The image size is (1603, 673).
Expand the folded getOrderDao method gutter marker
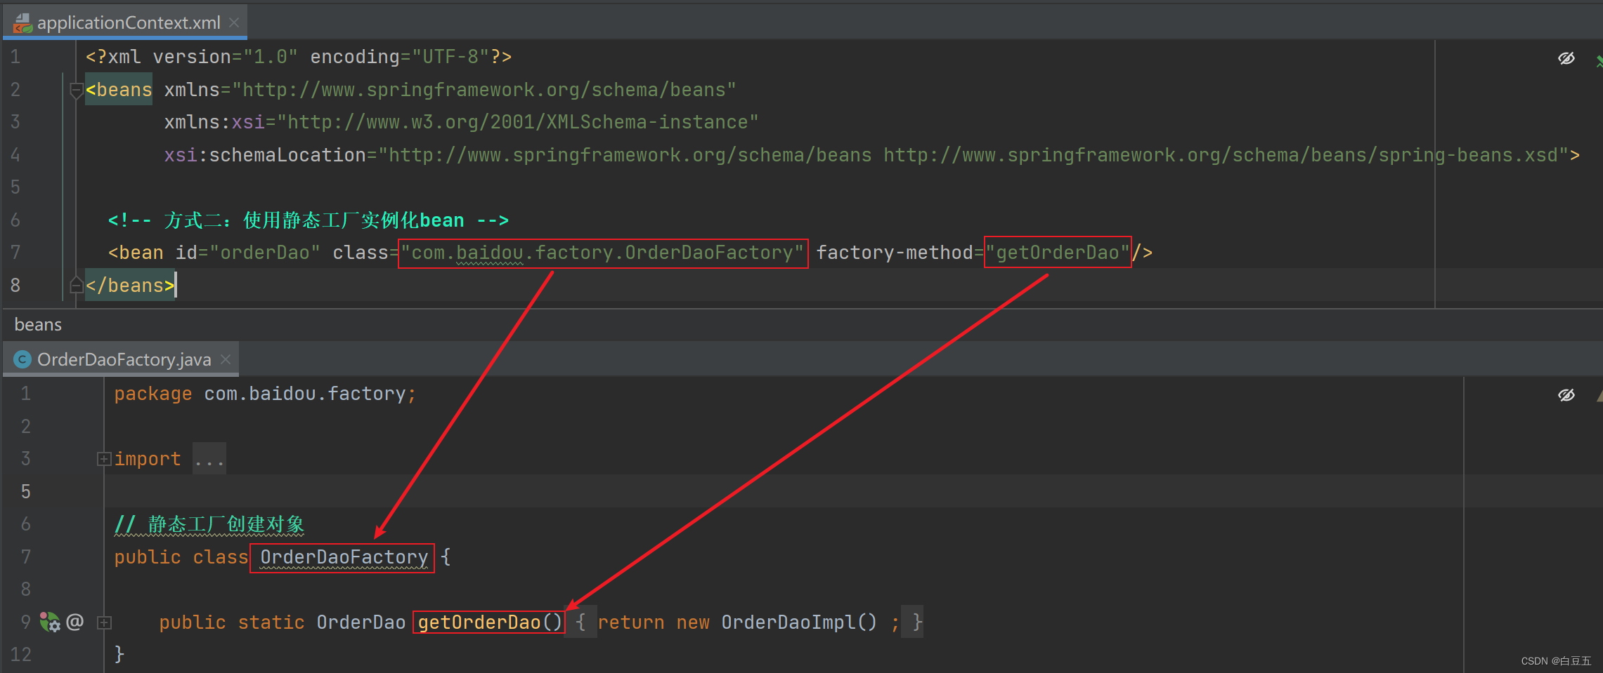tap(104, 622)
